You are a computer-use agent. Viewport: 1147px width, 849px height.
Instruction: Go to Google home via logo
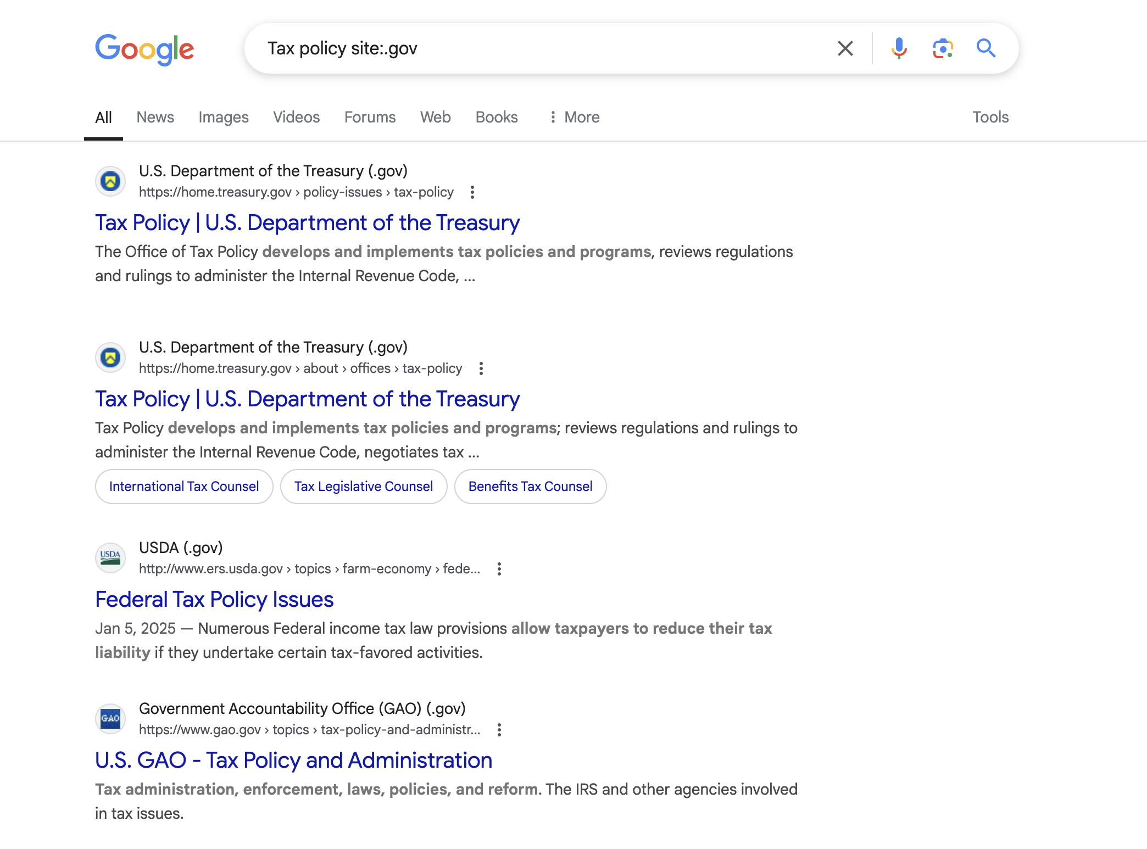(x=144, y=49)
